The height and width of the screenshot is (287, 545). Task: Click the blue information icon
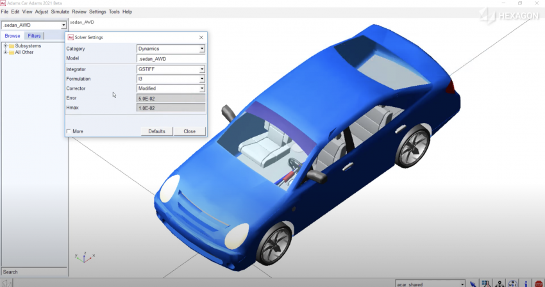click(526, 284)
